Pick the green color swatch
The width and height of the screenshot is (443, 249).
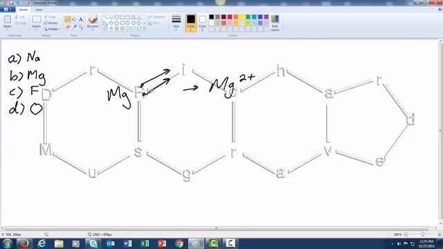point(248,17)
